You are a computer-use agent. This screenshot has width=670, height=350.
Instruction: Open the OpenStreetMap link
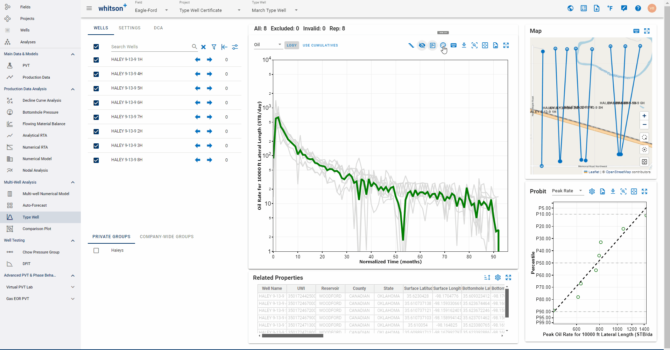click(x=618, y=172)
